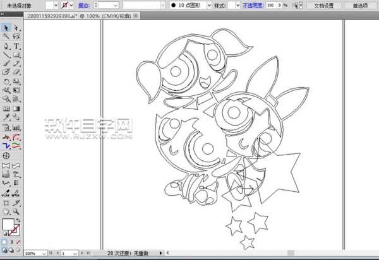Open the Opacity (不透明度) panel link
Screen dimensions: 379x260
pyautogui.click(x=253, y=5)
